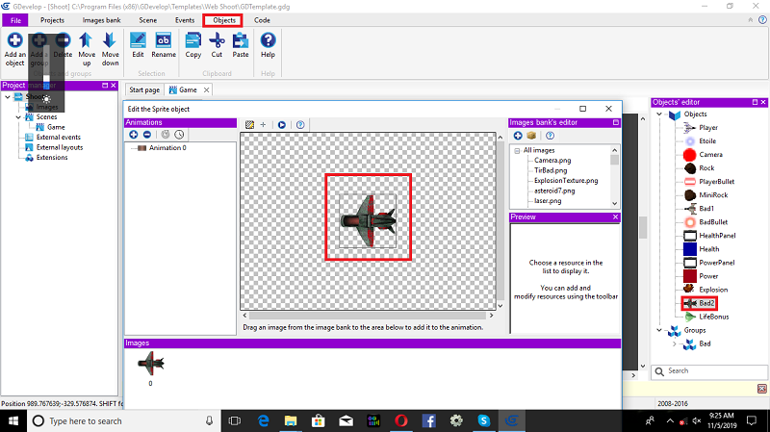The image size is (770, 432).
Task: Play the animation preview
Action: (282, 125)
